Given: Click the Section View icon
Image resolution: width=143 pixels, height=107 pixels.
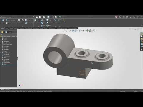Looking at the screenshot, I should pyautogui.click(x=73, y=31).
